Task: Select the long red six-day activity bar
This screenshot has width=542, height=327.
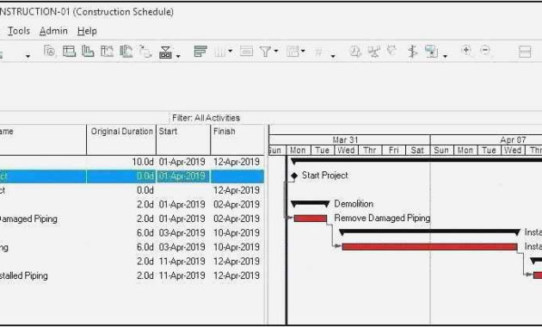Action: [429, 247]
